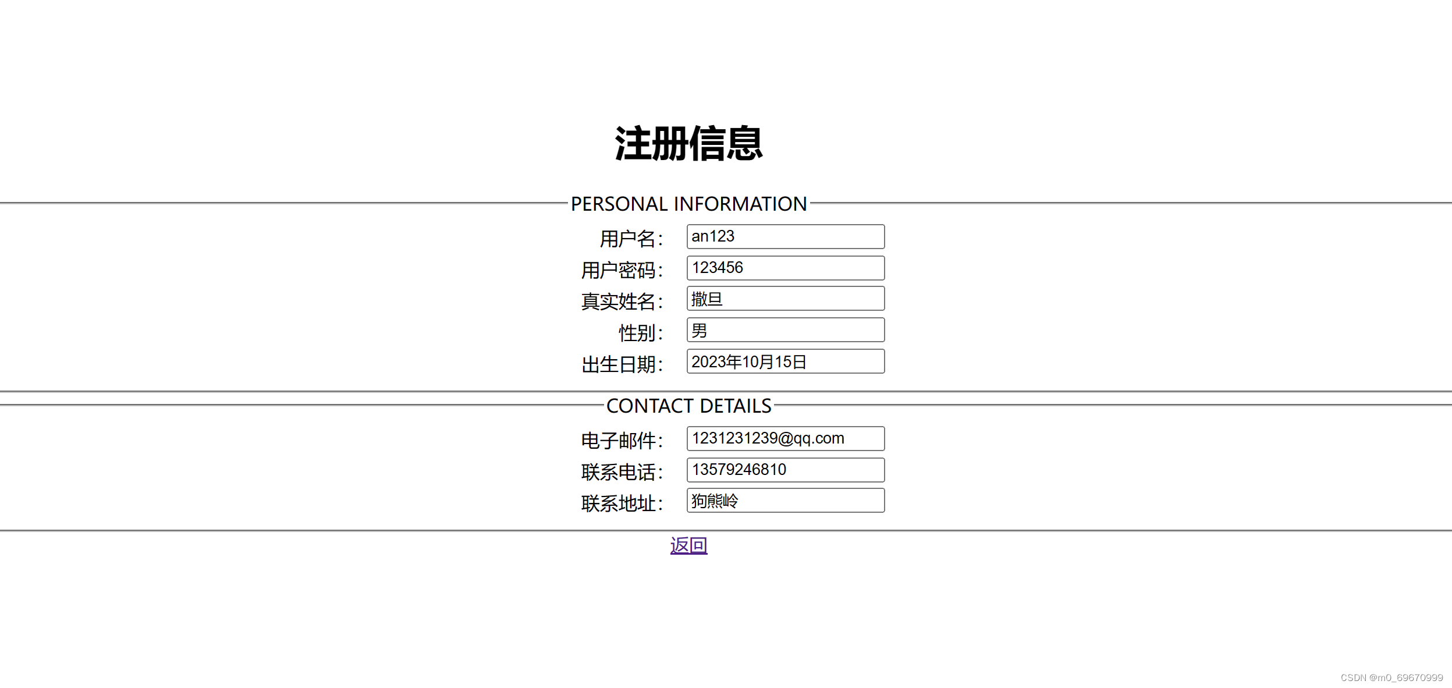
Task: Click the CONTACT DETAILS section heading
Action: (689, 405)
